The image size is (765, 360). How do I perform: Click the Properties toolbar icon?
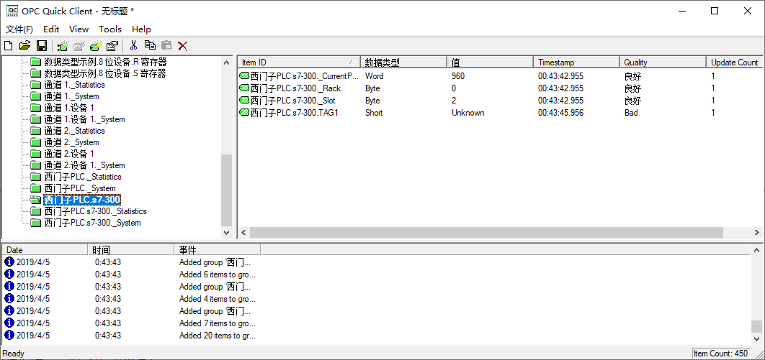[x=112, y=46]
